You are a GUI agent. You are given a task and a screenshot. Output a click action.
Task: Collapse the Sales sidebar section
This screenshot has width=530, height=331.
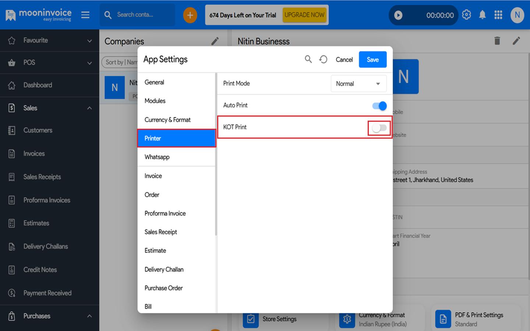click(x=89, y=108)
